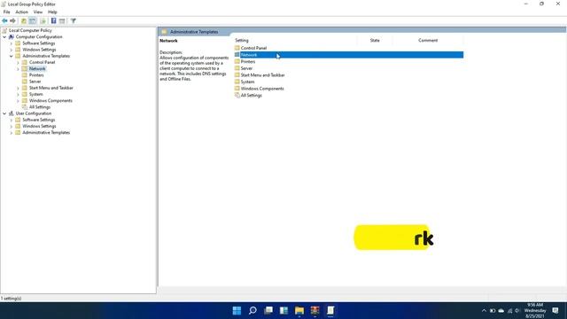Select Printers in the left tree
The width and height of the screenshot is (567, 319).
click(36, 75)
